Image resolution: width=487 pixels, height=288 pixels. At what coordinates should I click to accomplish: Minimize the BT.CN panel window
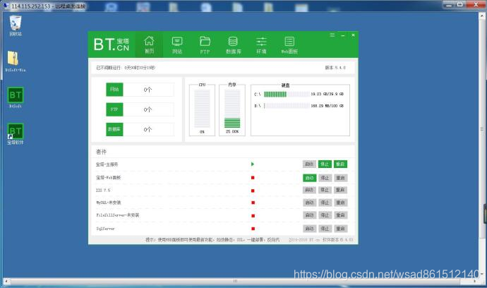pos(342,35)
